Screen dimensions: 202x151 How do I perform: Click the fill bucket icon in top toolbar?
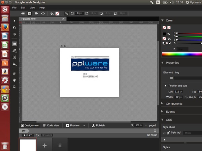pyautogui.click(x=52, y=13)
